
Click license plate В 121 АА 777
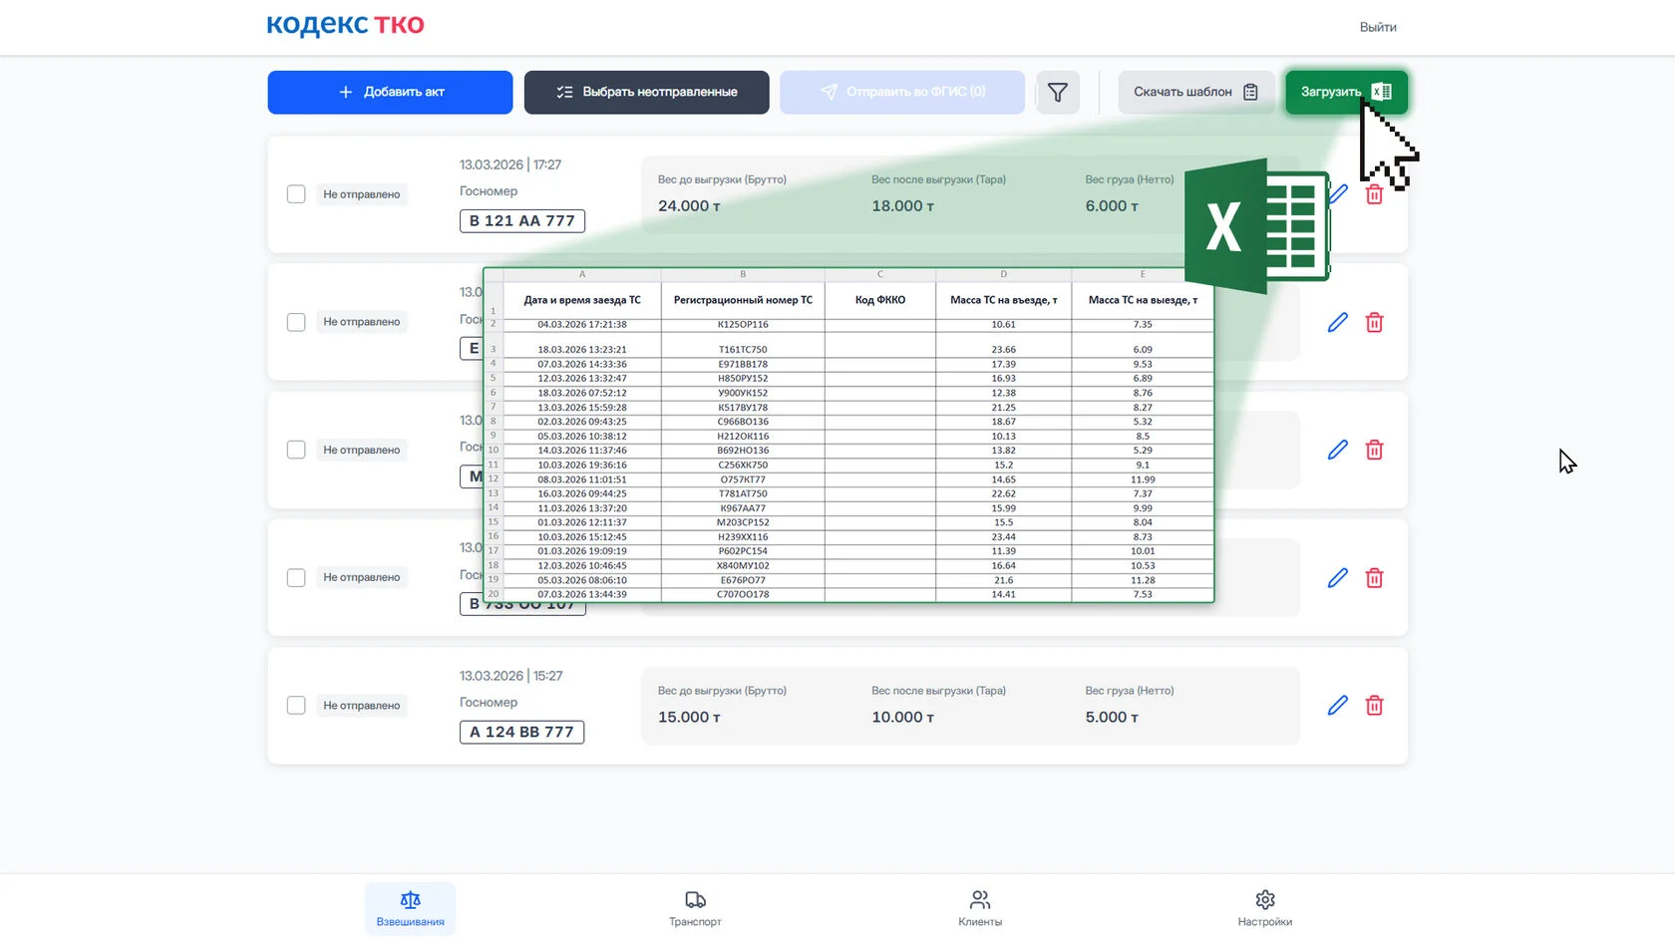[522, 220]
